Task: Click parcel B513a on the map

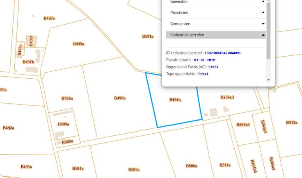Action: pyautogui.click(x=291, y=122)
